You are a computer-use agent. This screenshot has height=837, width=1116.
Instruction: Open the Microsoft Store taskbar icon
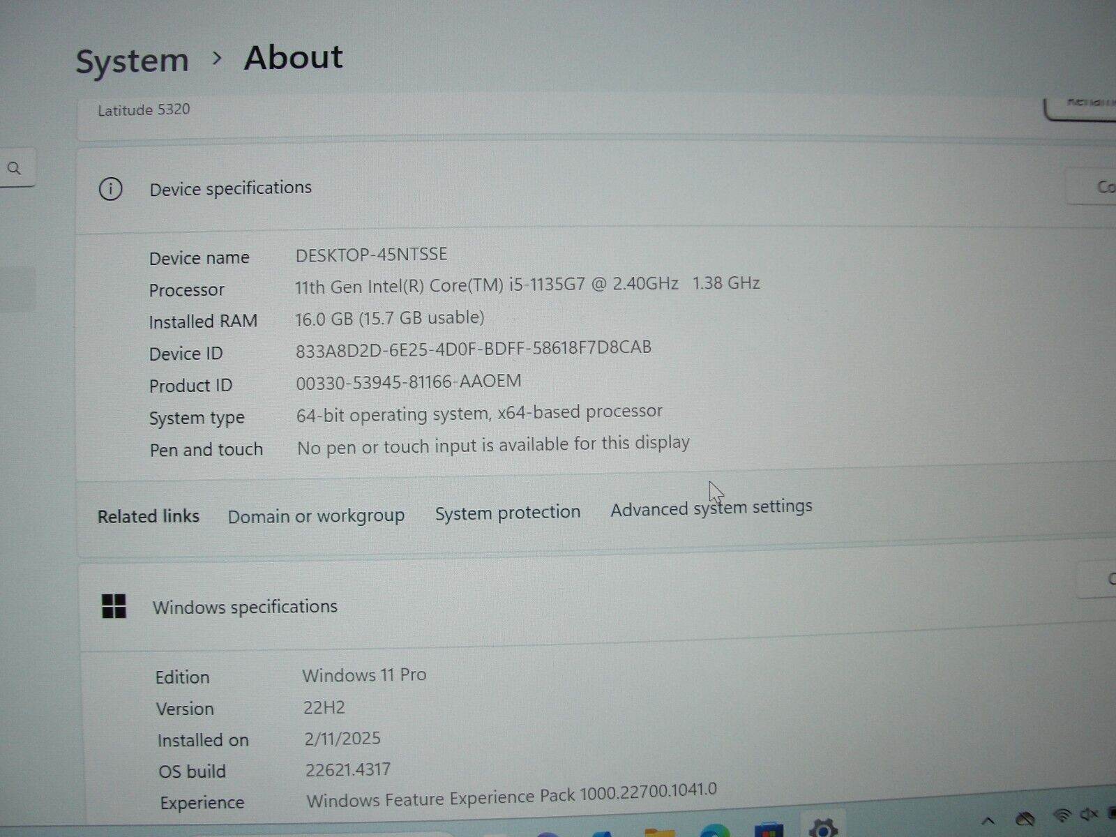point(767,830)
